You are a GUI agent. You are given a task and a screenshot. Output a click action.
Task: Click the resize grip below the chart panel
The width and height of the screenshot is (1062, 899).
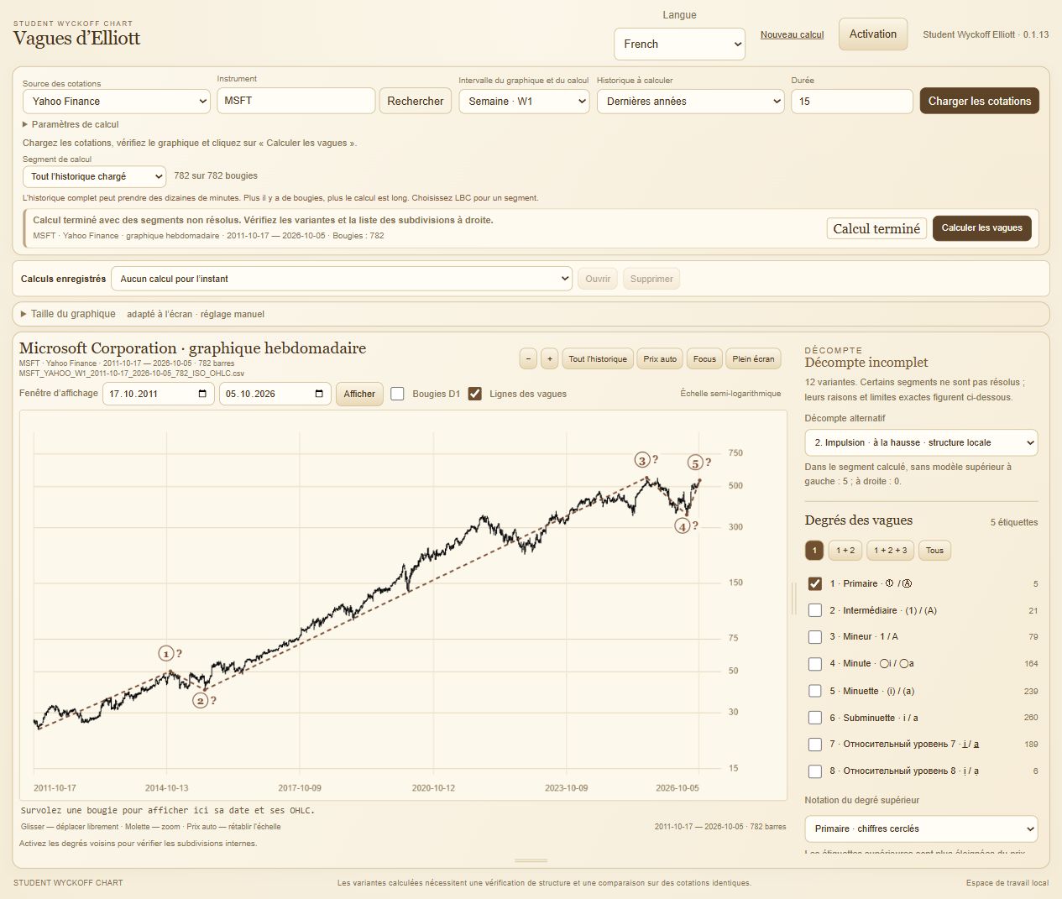tap(531, 860)
